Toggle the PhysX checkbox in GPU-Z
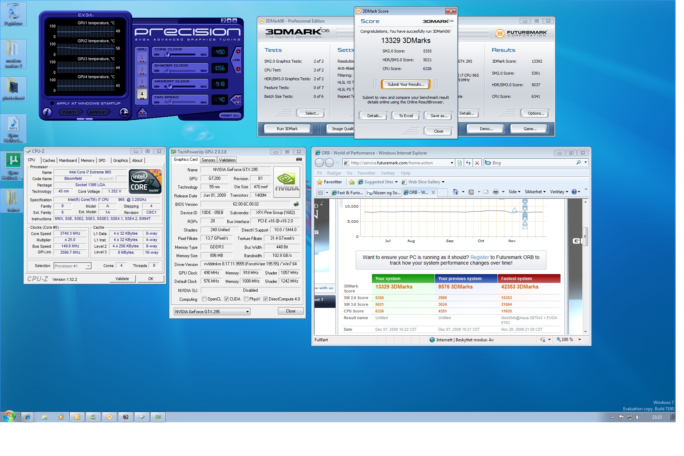Viewport: 684px width, 456px height. (246, 299)
